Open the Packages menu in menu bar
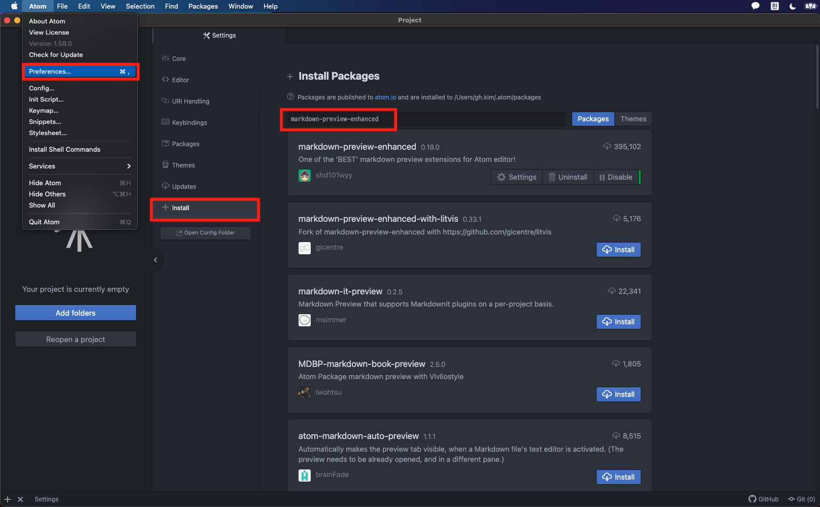 pos(203,6)
